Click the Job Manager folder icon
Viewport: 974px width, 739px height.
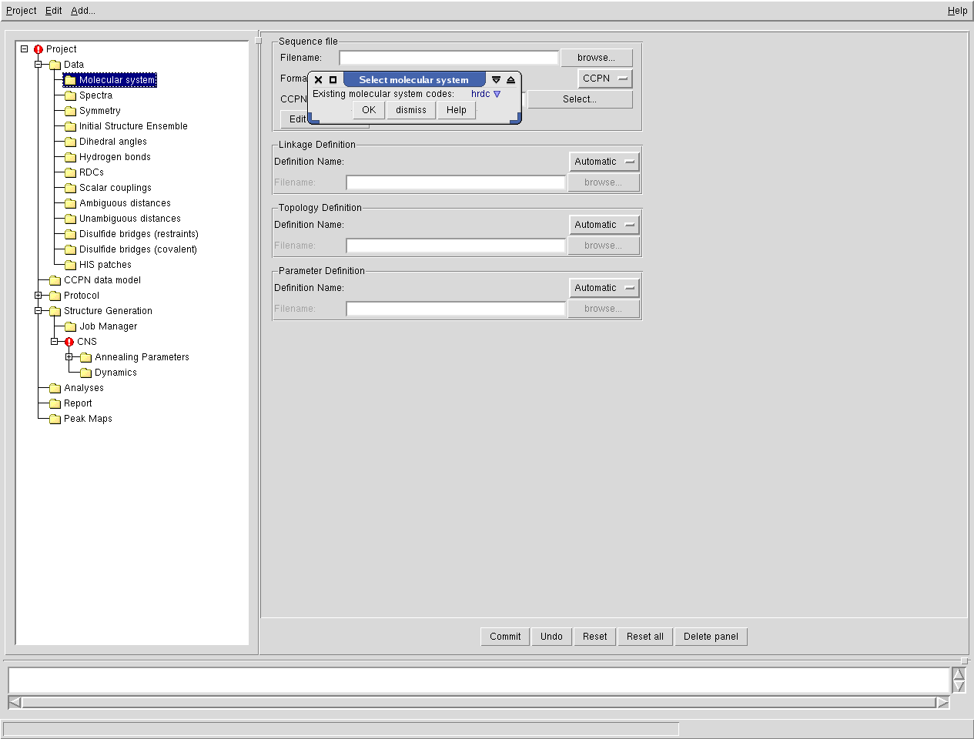[x=70, y=326]
